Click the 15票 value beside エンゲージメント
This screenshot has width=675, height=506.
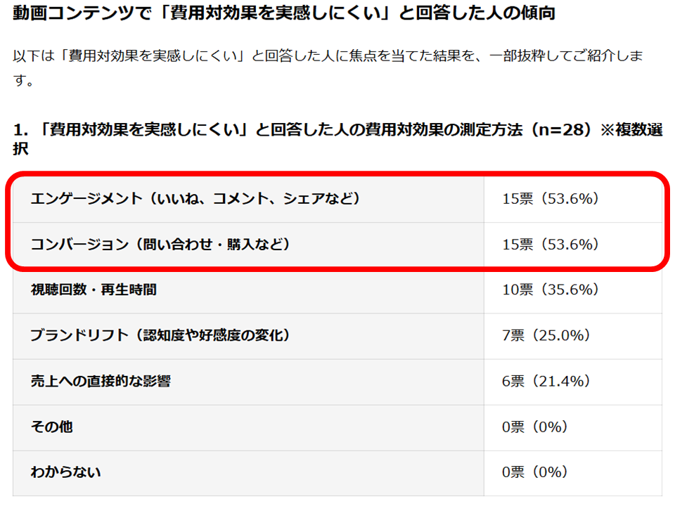551,199
